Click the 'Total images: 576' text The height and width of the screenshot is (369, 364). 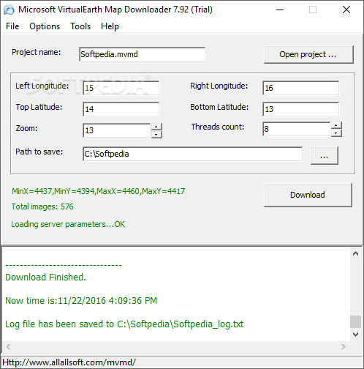pos(42,206)
